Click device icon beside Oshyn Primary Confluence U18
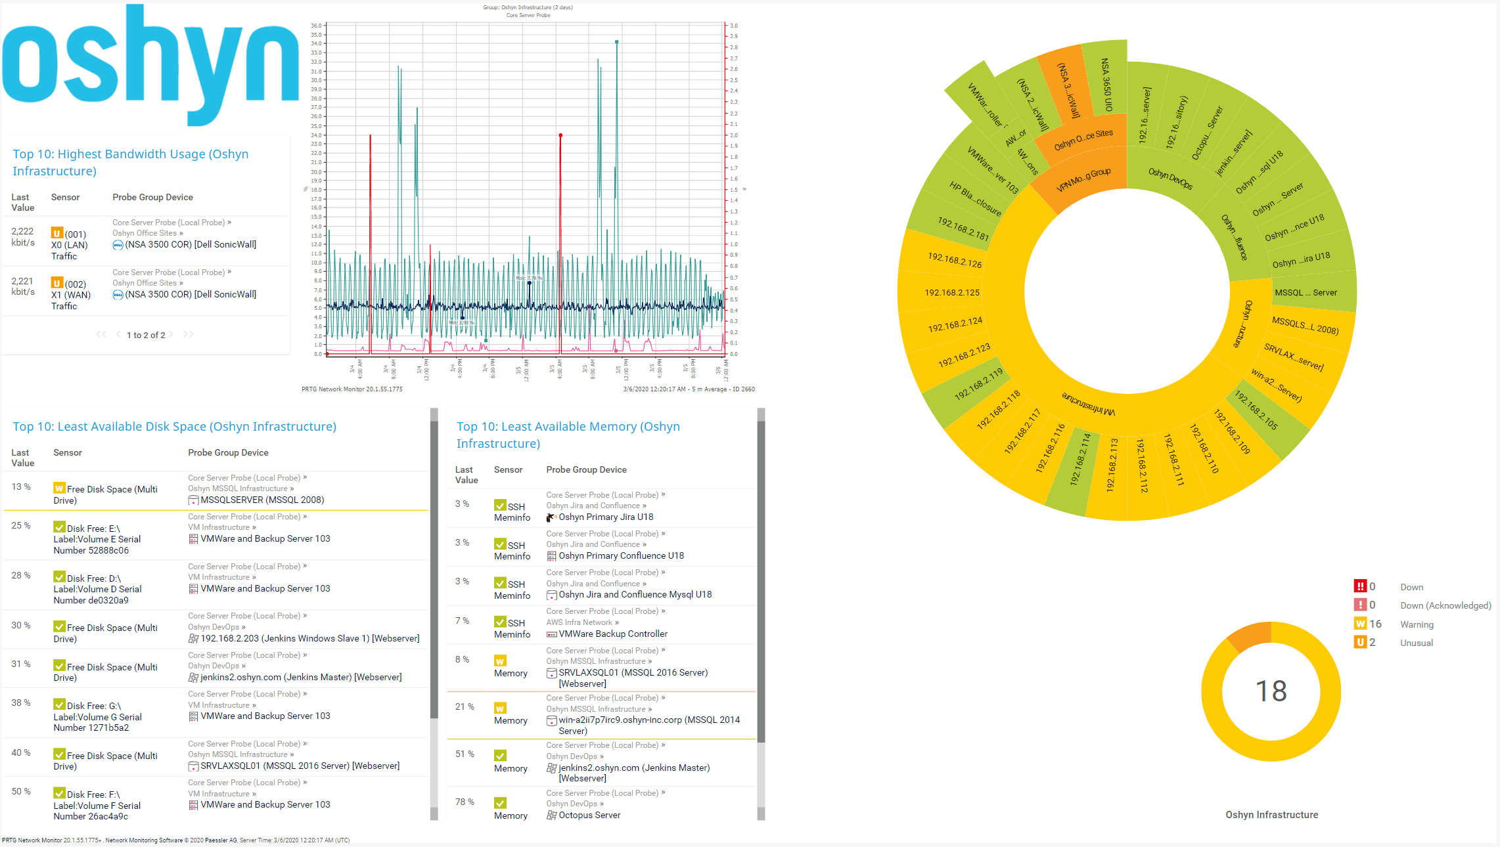This screenshot has height=847, width=1500. [551, 556]
